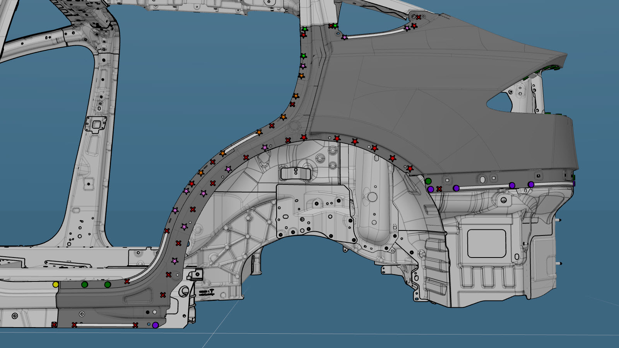Select the leftmost green circle on the rocker sill
The height and width of the screenshot is (348, 619).
(x=85, y=285)
